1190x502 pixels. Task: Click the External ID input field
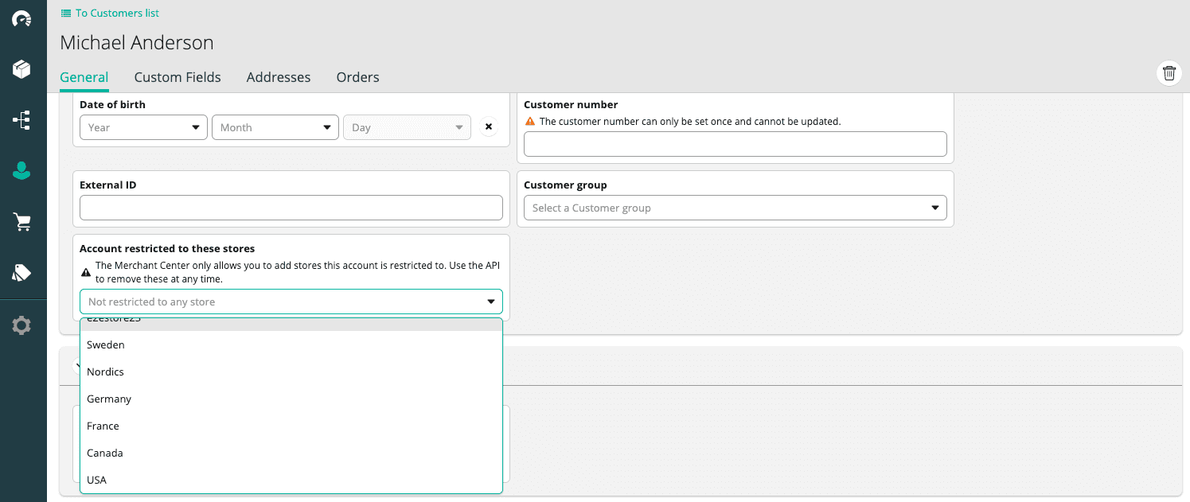291,208
